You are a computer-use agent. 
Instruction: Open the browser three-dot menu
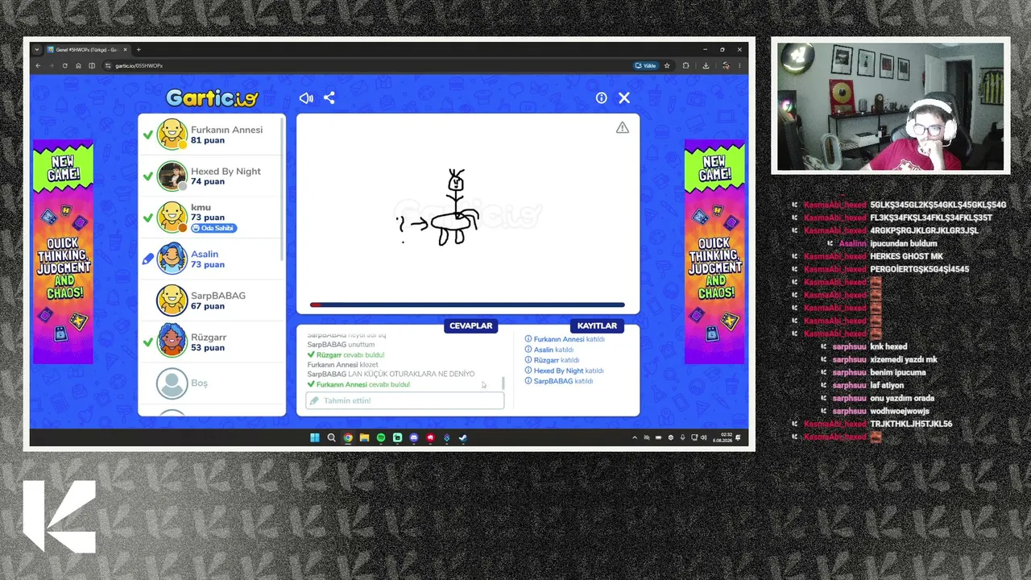(739, 65)
